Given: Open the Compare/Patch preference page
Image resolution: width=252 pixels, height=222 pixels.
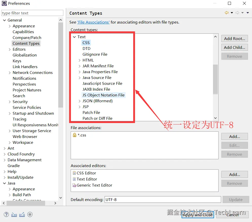Looking at the screenshot, I should (x=27, y=37).
